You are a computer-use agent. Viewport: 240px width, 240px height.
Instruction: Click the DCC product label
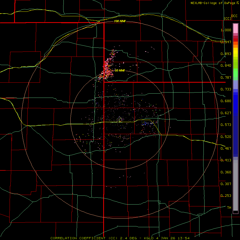[234, 16]
